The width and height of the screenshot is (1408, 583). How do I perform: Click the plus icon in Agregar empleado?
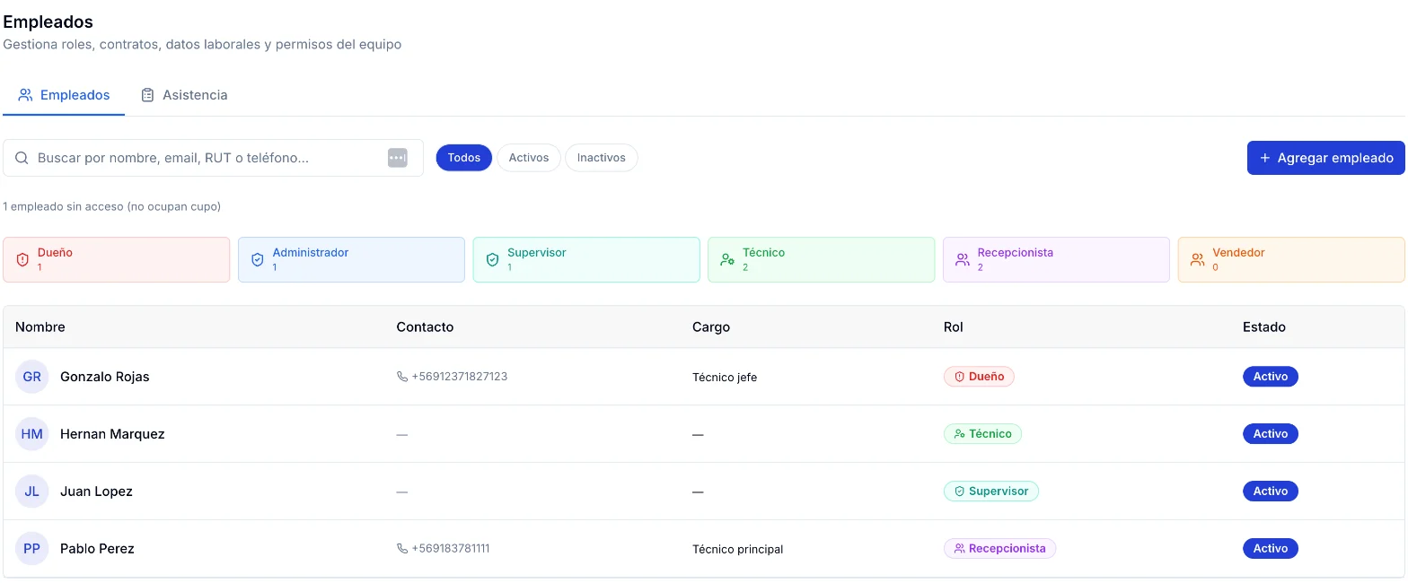1265,158
